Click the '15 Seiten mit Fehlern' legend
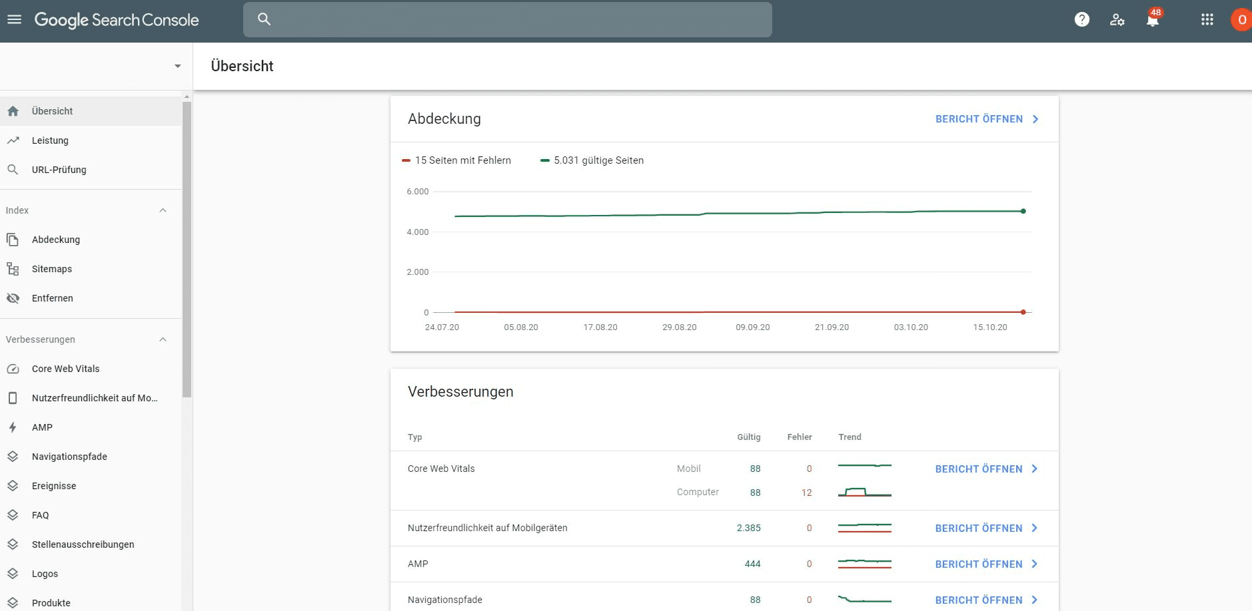 (x=457, y=160)
